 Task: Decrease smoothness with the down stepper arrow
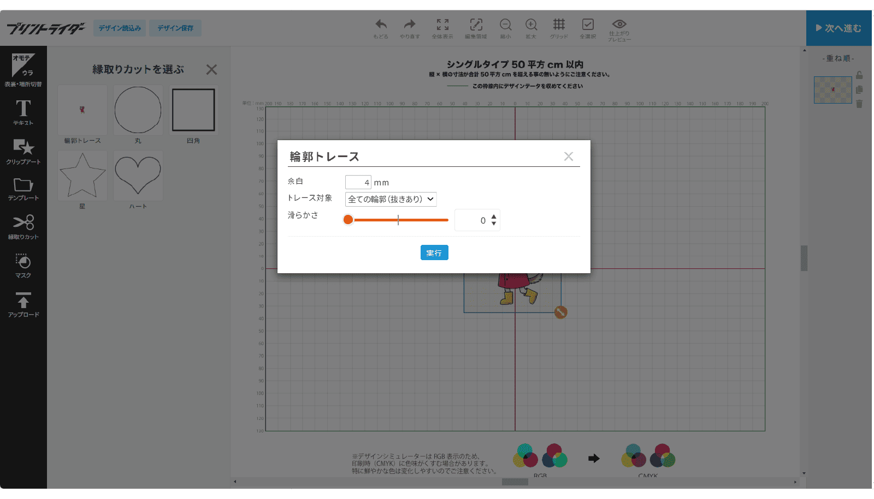[x=494, y=224]
